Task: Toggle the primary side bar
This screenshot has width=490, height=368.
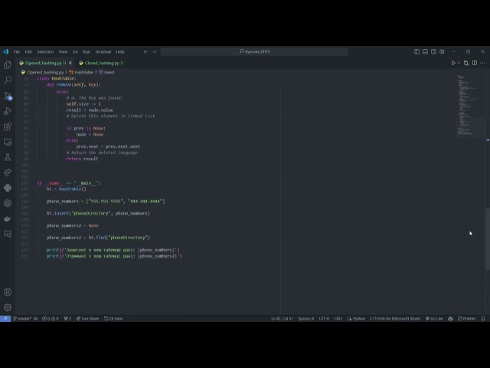Action: point(416,51)
